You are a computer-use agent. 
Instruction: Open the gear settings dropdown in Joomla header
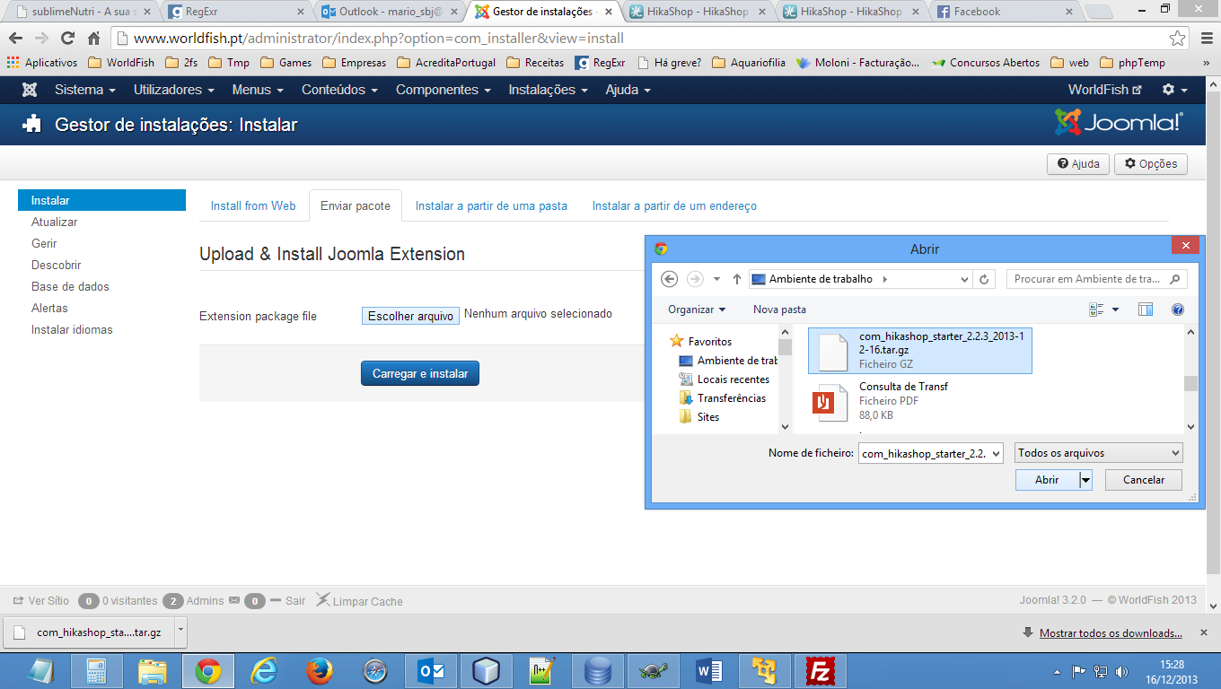point(1174,90)
